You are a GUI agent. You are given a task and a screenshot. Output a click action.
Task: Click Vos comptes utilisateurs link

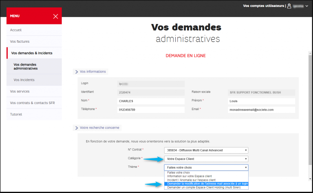point(263,6)
